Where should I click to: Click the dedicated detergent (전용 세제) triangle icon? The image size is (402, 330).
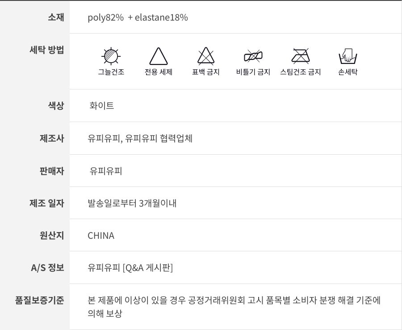[x=158, y=56]
